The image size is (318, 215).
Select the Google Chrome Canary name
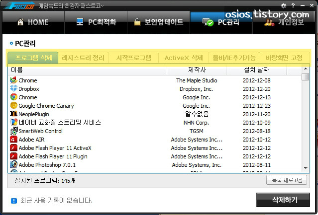click(x=46, y=106)
